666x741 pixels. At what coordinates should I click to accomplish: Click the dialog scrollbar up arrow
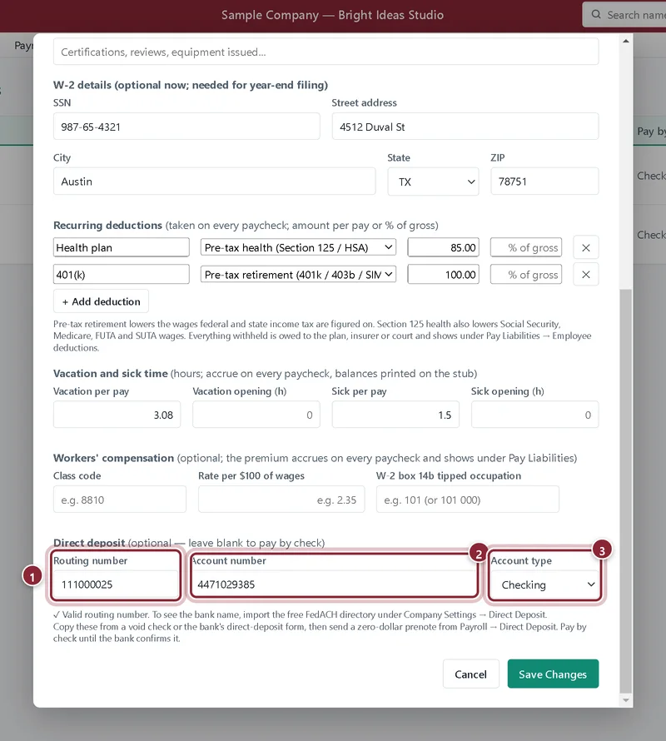tap(626, 41)
